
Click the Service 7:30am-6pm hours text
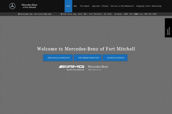pos(43,14)
